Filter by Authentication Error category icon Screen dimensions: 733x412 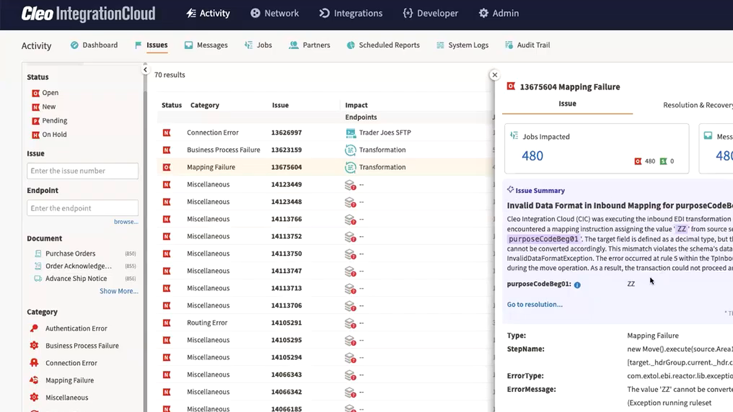(x=34, y=328)
